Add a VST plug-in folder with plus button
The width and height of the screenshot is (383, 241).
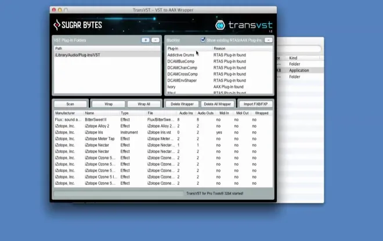click(145, 40)
